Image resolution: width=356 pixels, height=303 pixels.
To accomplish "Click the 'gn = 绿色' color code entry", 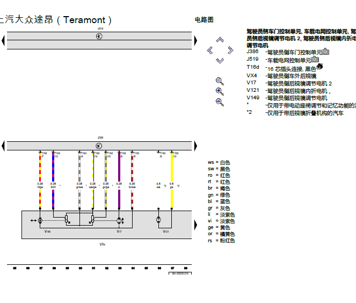I will coord(219,195).
